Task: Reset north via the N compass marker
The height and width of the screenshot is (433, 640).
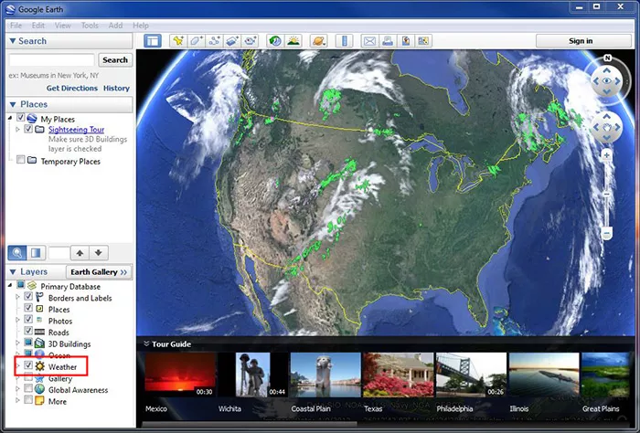Action: 607,58
